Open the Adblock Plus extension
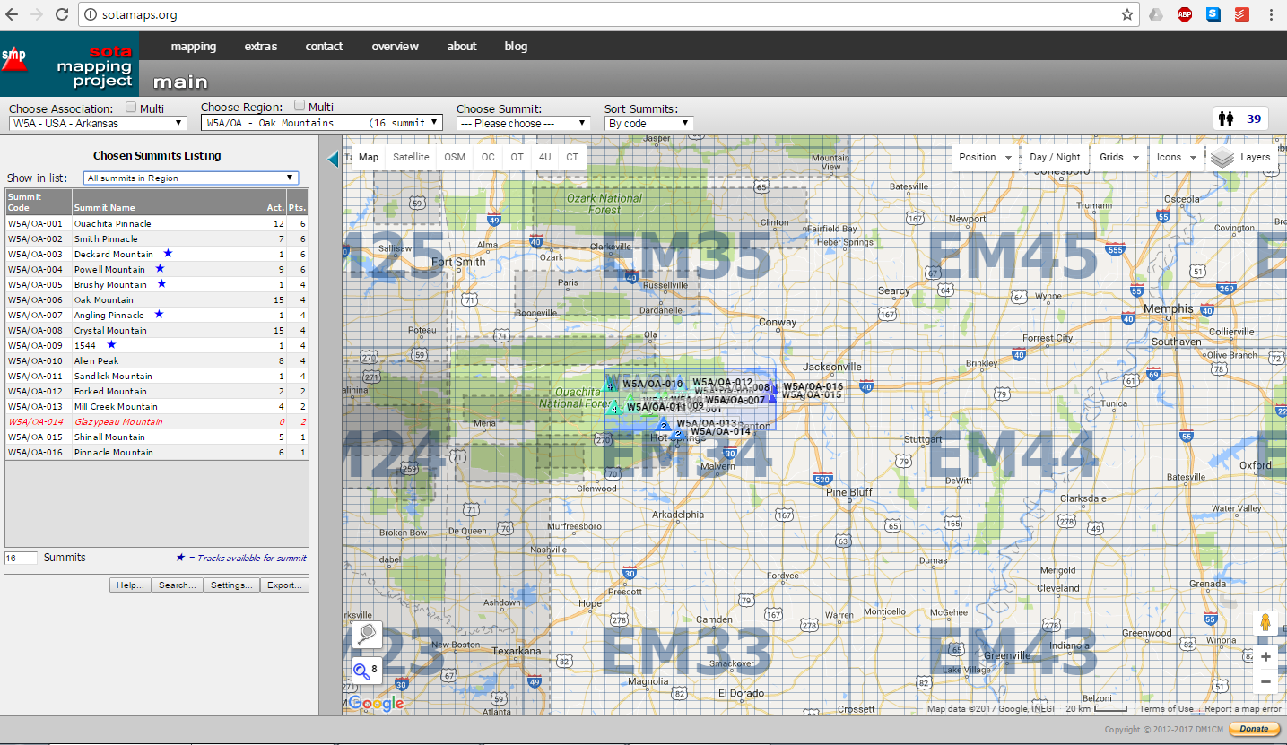 pyautogui.click(x=1185, y=14)
